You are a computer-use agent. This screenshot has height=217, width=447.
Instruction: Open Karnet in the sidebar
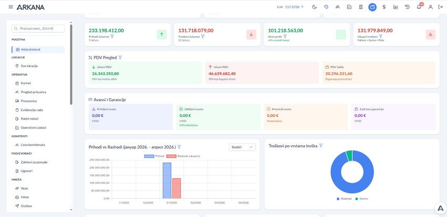point(26,83)
